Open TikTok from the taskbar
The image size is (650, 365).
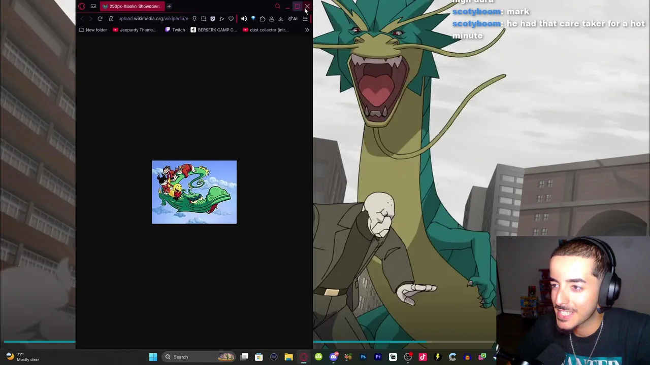point(422,357)
